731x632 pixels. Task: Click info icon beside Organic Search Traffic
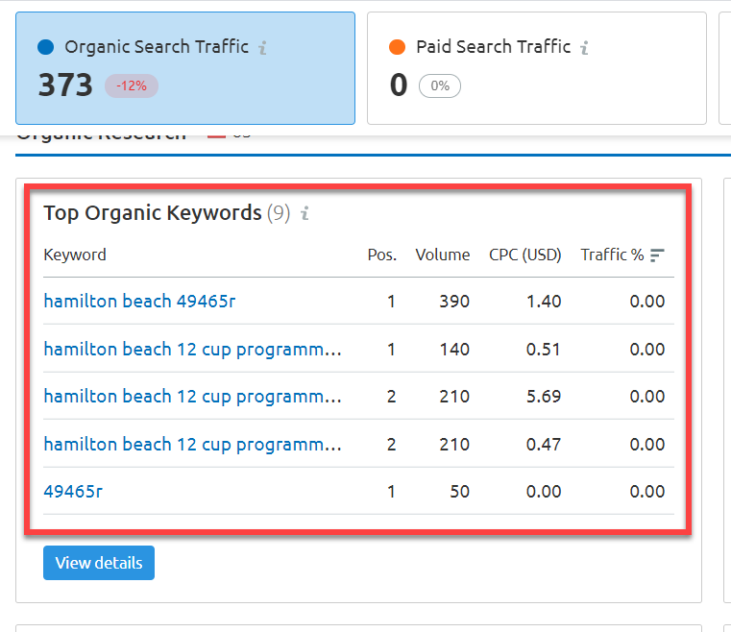[263, 47]
